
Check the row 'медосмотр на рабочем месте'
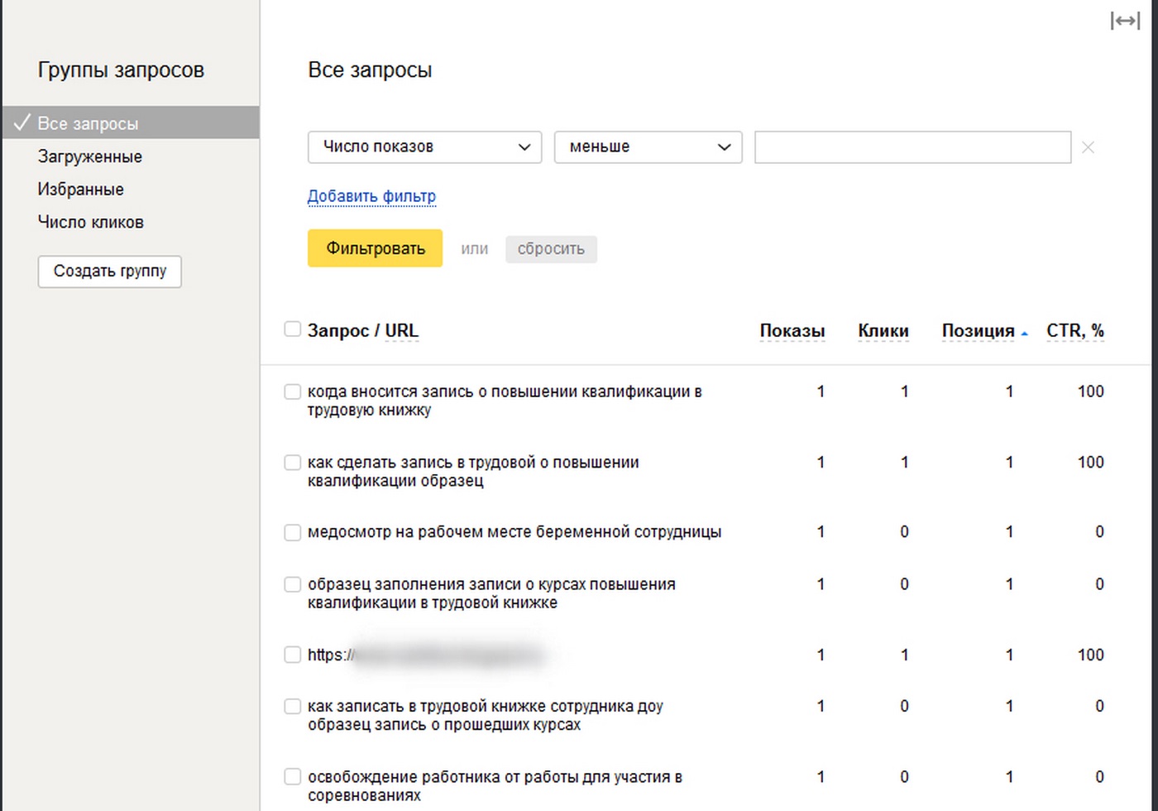[292, 532]
